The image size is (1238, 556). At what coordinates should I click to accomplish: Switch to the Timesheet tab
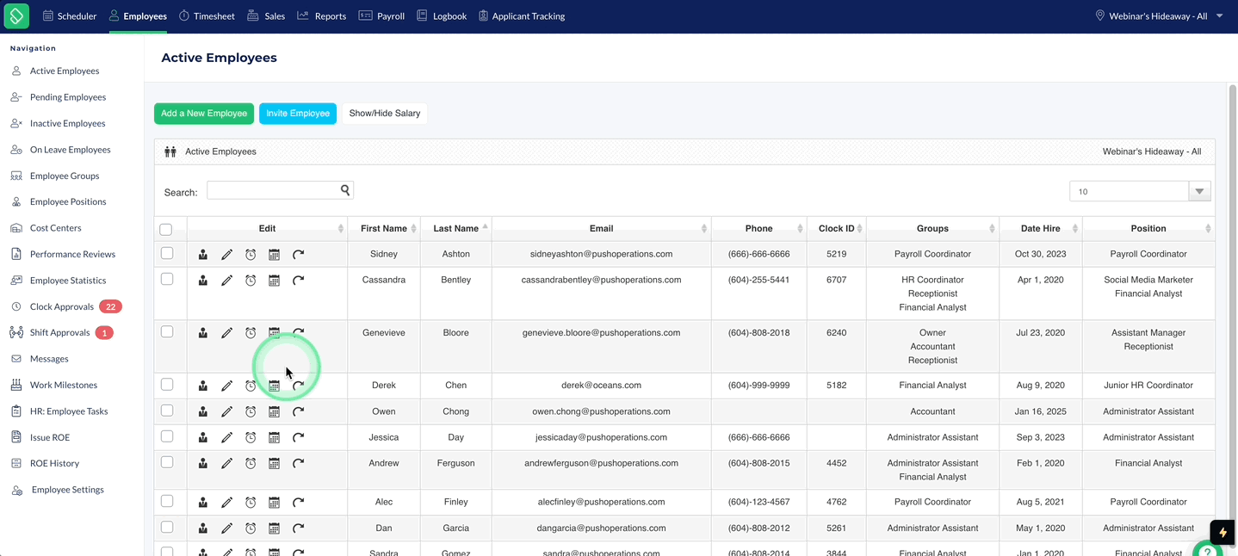(x=207, y=15)
